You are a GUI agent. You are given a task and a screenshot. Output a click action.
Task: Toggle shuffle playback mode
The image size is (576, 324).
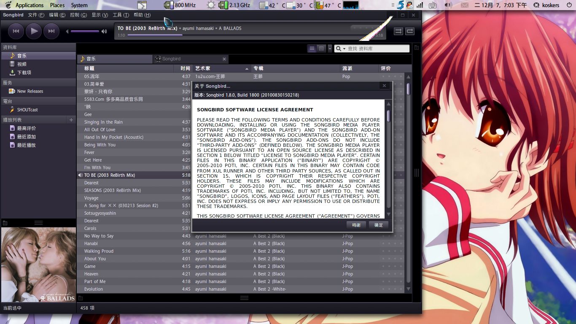click(x=398, y=31)
